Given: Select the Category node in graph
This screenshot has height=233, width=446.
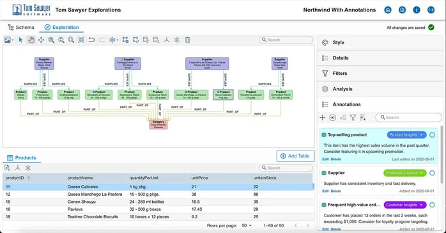Looking at the screenshot, I should [158, 124].
